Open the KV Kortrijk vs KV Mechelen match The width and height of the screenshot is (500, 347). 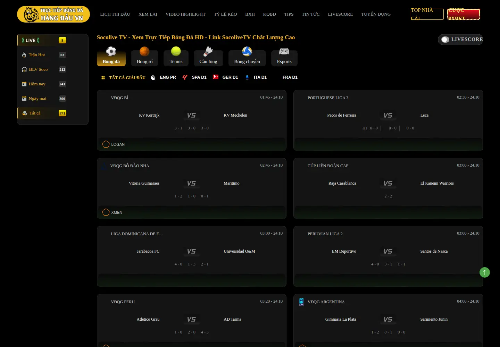point(192,120)
